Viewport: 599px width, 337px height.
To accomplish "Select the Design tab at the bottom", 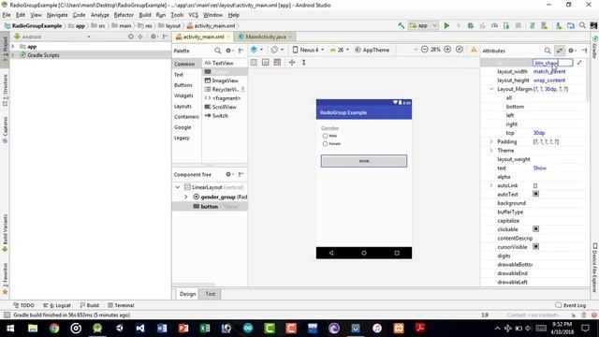I will 187,294.
